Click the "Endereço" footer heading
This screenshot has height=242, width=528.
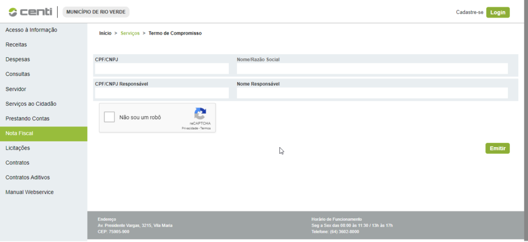[x=107, y=219]
